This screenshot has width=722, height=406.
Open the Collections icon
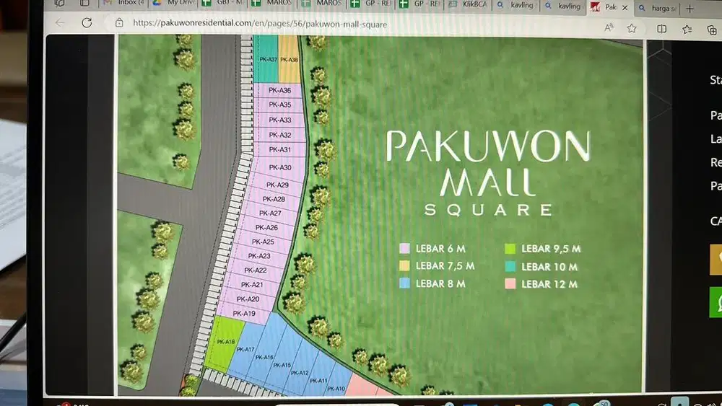click(x=712, y=30)
